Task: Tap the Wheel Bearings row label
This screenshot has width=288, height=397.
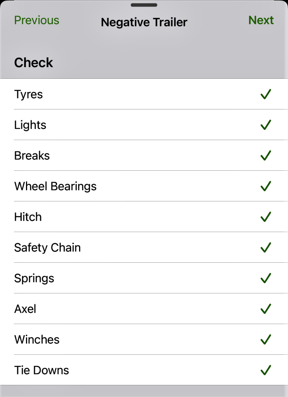Action: pos(55,186)
